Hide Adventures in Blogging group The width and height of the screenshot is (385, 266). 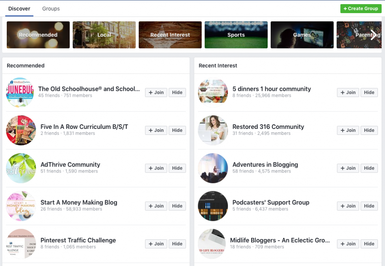click(369, 168)
